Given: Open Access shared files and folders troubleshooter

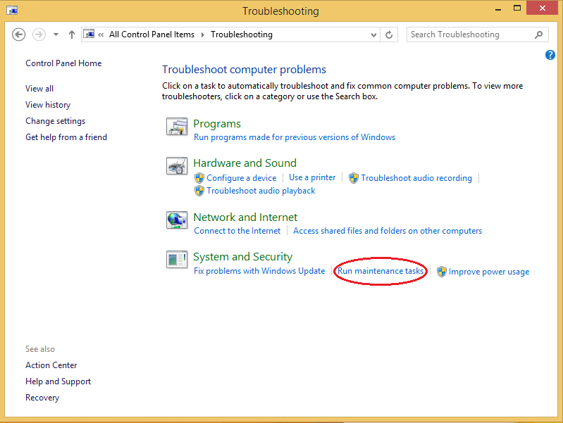Looking at the screenshot, I should (x=388, y=231).
